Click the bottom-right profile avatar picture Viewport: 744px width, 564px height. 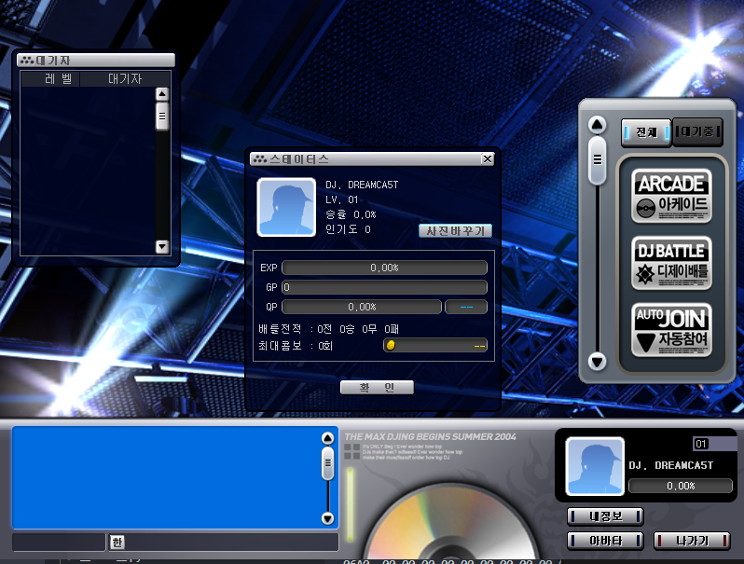click(x=595, y=466)
